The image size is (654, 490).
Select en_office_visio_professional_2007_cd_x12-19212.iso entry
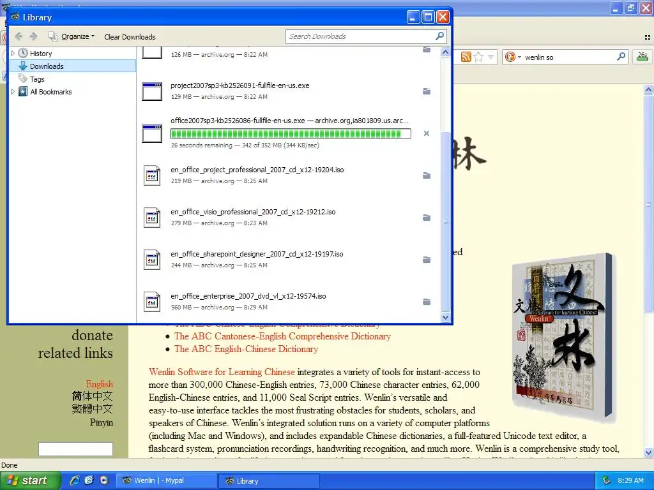pyautogui.click(x=289, y=218)
